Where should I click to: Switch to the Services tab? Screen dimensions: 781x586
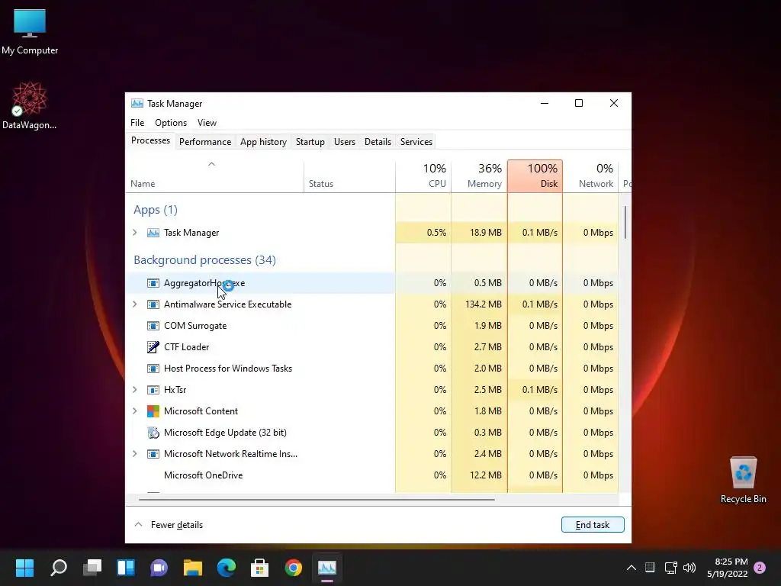(416, 142)
